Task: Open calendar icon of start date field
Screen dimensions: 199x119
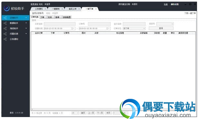Action: coord(73,29)
